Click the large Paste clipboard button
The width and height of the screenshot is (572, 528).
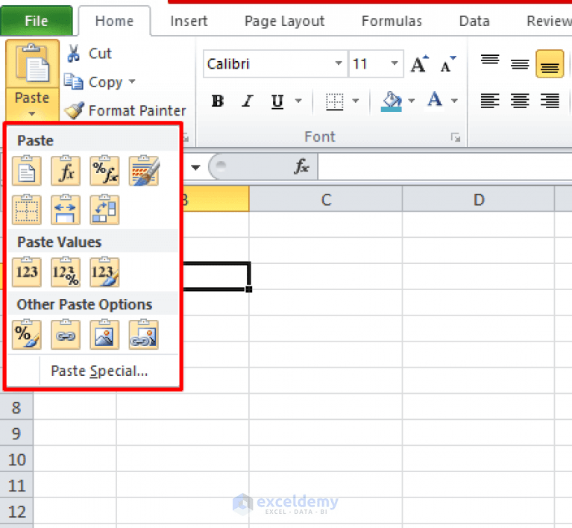(x=32, y=64)
